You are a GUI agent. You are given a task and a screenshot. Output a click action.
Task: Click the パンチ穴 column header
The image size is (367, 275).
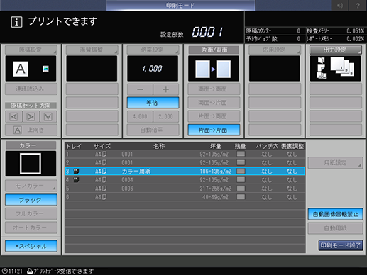tap(267, 146)
